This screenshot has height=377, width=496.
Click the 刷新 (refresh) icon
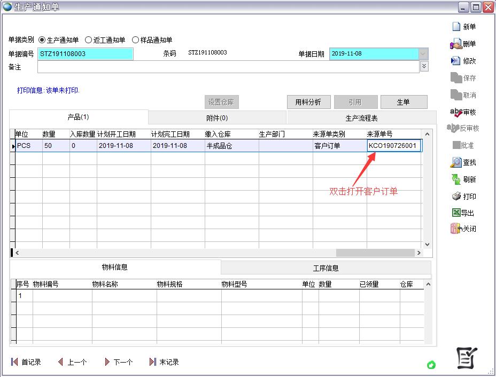pos(456,179)
